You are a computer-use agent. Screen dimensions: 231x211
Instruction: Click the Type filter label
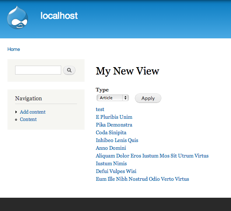pyautogui.click(x=102, y=90)
